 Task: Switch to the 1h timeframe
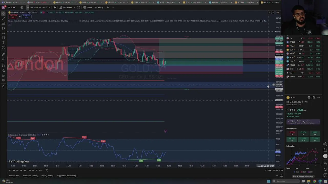click(x=40, y=7)
